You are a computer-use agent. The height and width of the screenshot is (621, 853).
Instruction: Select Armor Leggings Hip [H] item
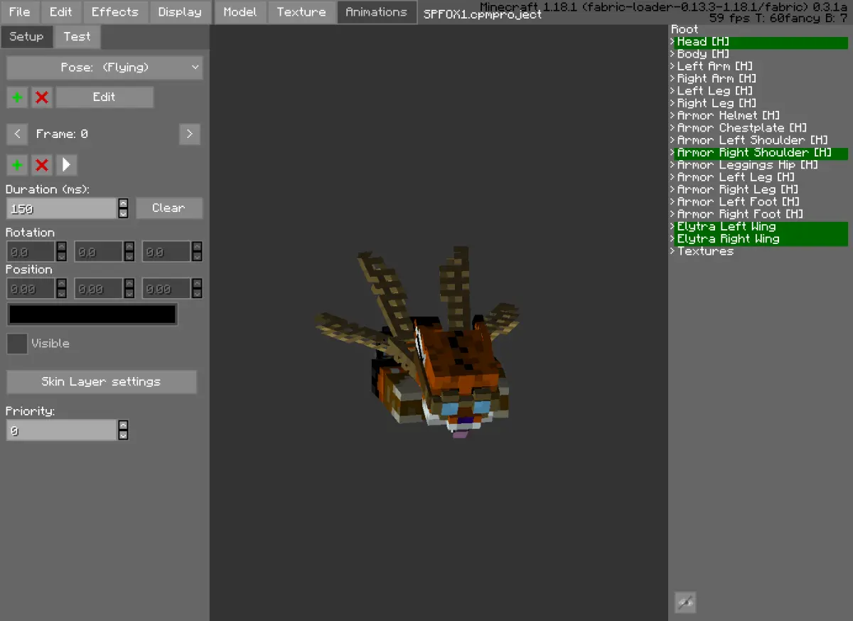[x=747, y=165]
